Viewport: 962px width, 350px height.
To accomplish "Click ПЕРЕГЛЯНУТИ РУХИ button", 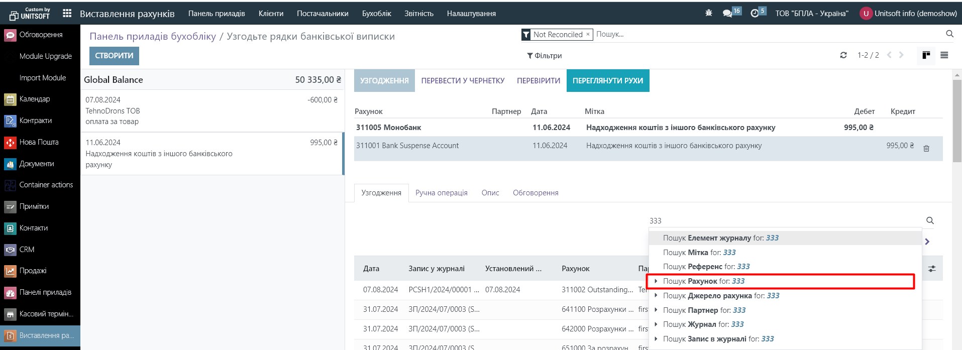I will pyautogui.click(x=607, y=81).
